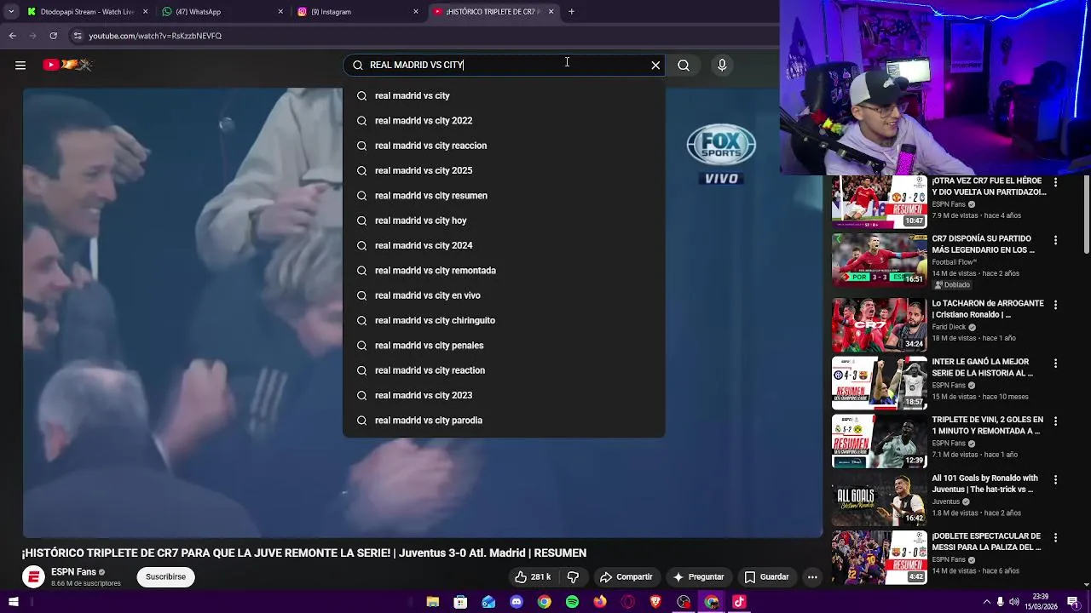Screen dimensions: 1091x613
Task: Click the YouTube logo
Action: click(66, 65)
